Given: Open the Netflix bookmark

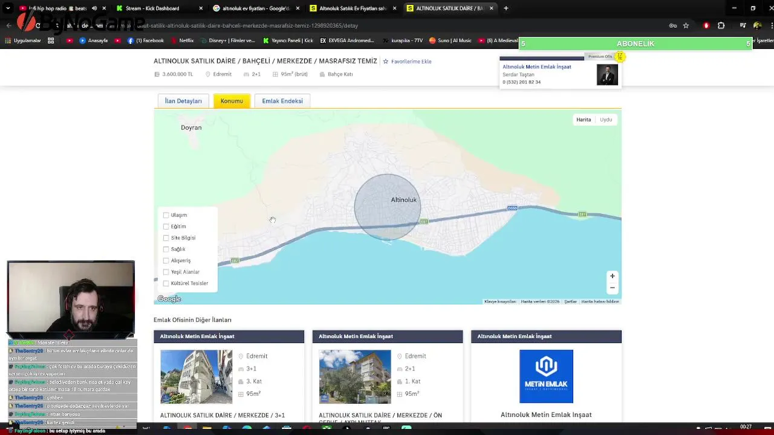Looking at the screenshot, I should [182, 40].
